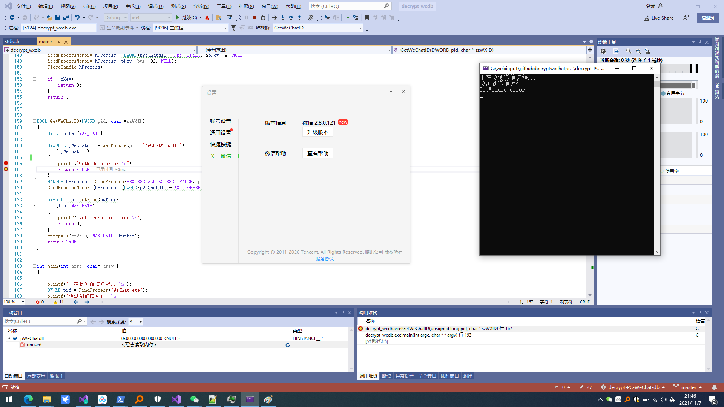Toggle auto-hide pin on 诊断工具 panel
Viewport: 724px width, 407px height.
tap(700, 42)
